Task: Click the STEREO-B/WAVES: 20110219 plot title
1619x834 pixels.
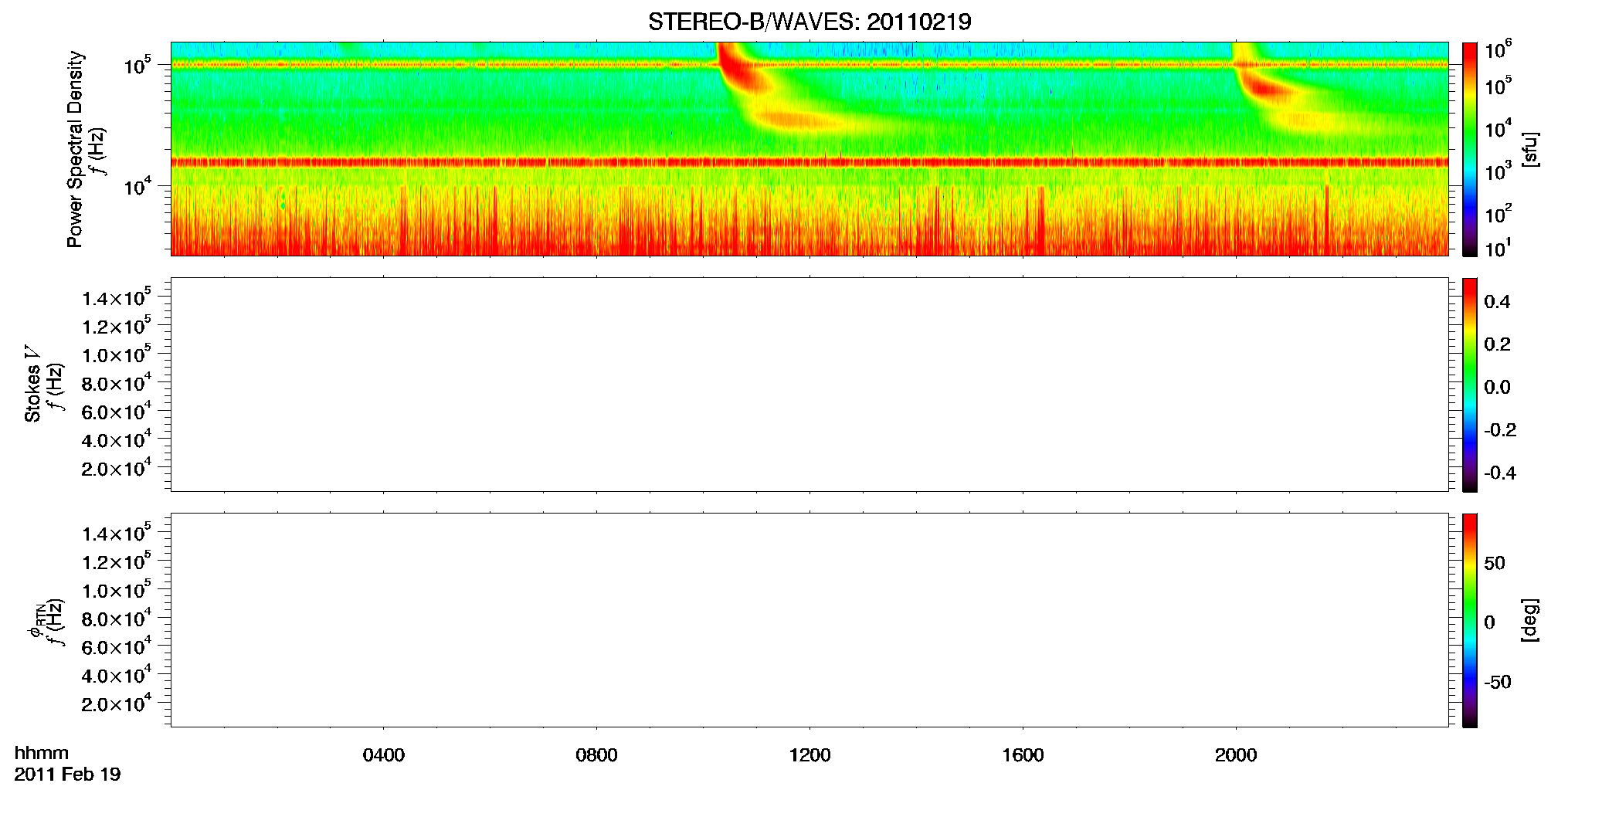Action: (809, 22)
